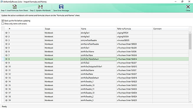Screen dimensions: 193x108
Task: Click status icon in row 12
Action: pos(6,74)
